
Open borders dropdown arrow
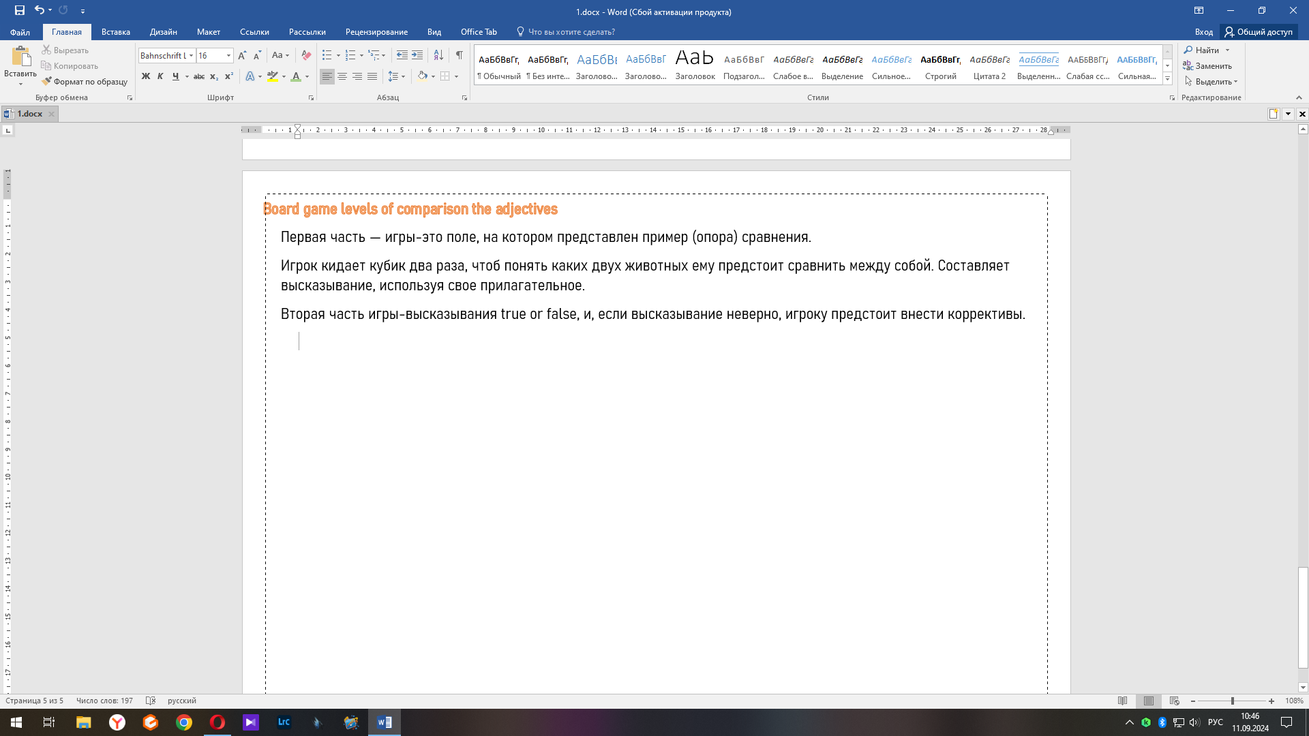pyautogui.click(x=457, y=76)
